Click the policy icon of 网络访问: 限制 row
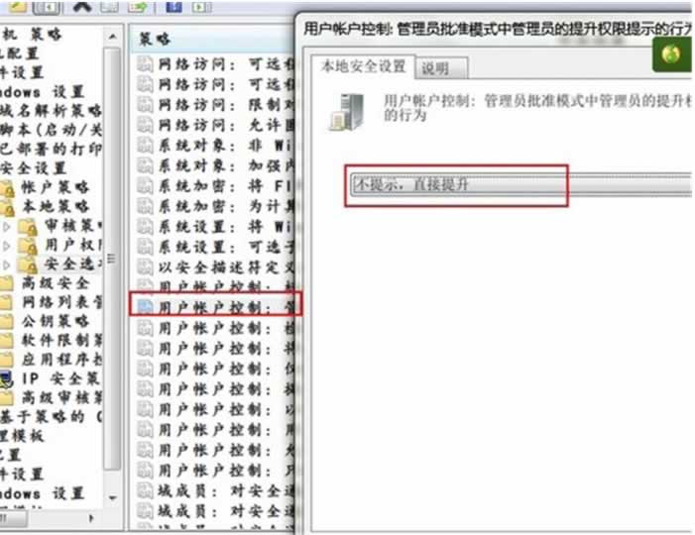Viewport: 695px width, 535px height. 145,105
